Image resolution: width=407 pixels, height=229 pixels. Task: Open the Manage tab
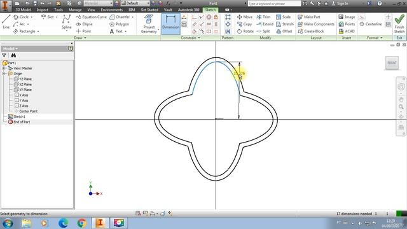(x=75, y=10)
